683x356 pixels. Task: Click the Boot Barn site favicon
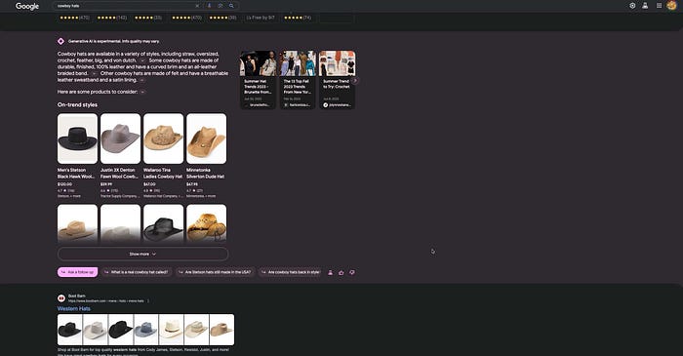tap(61, 298)
